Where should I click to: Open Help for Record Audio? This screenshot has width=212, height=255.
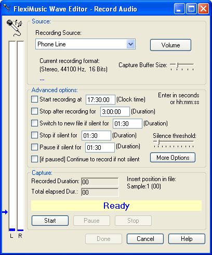pyautogui.click(x=187, y=239)
